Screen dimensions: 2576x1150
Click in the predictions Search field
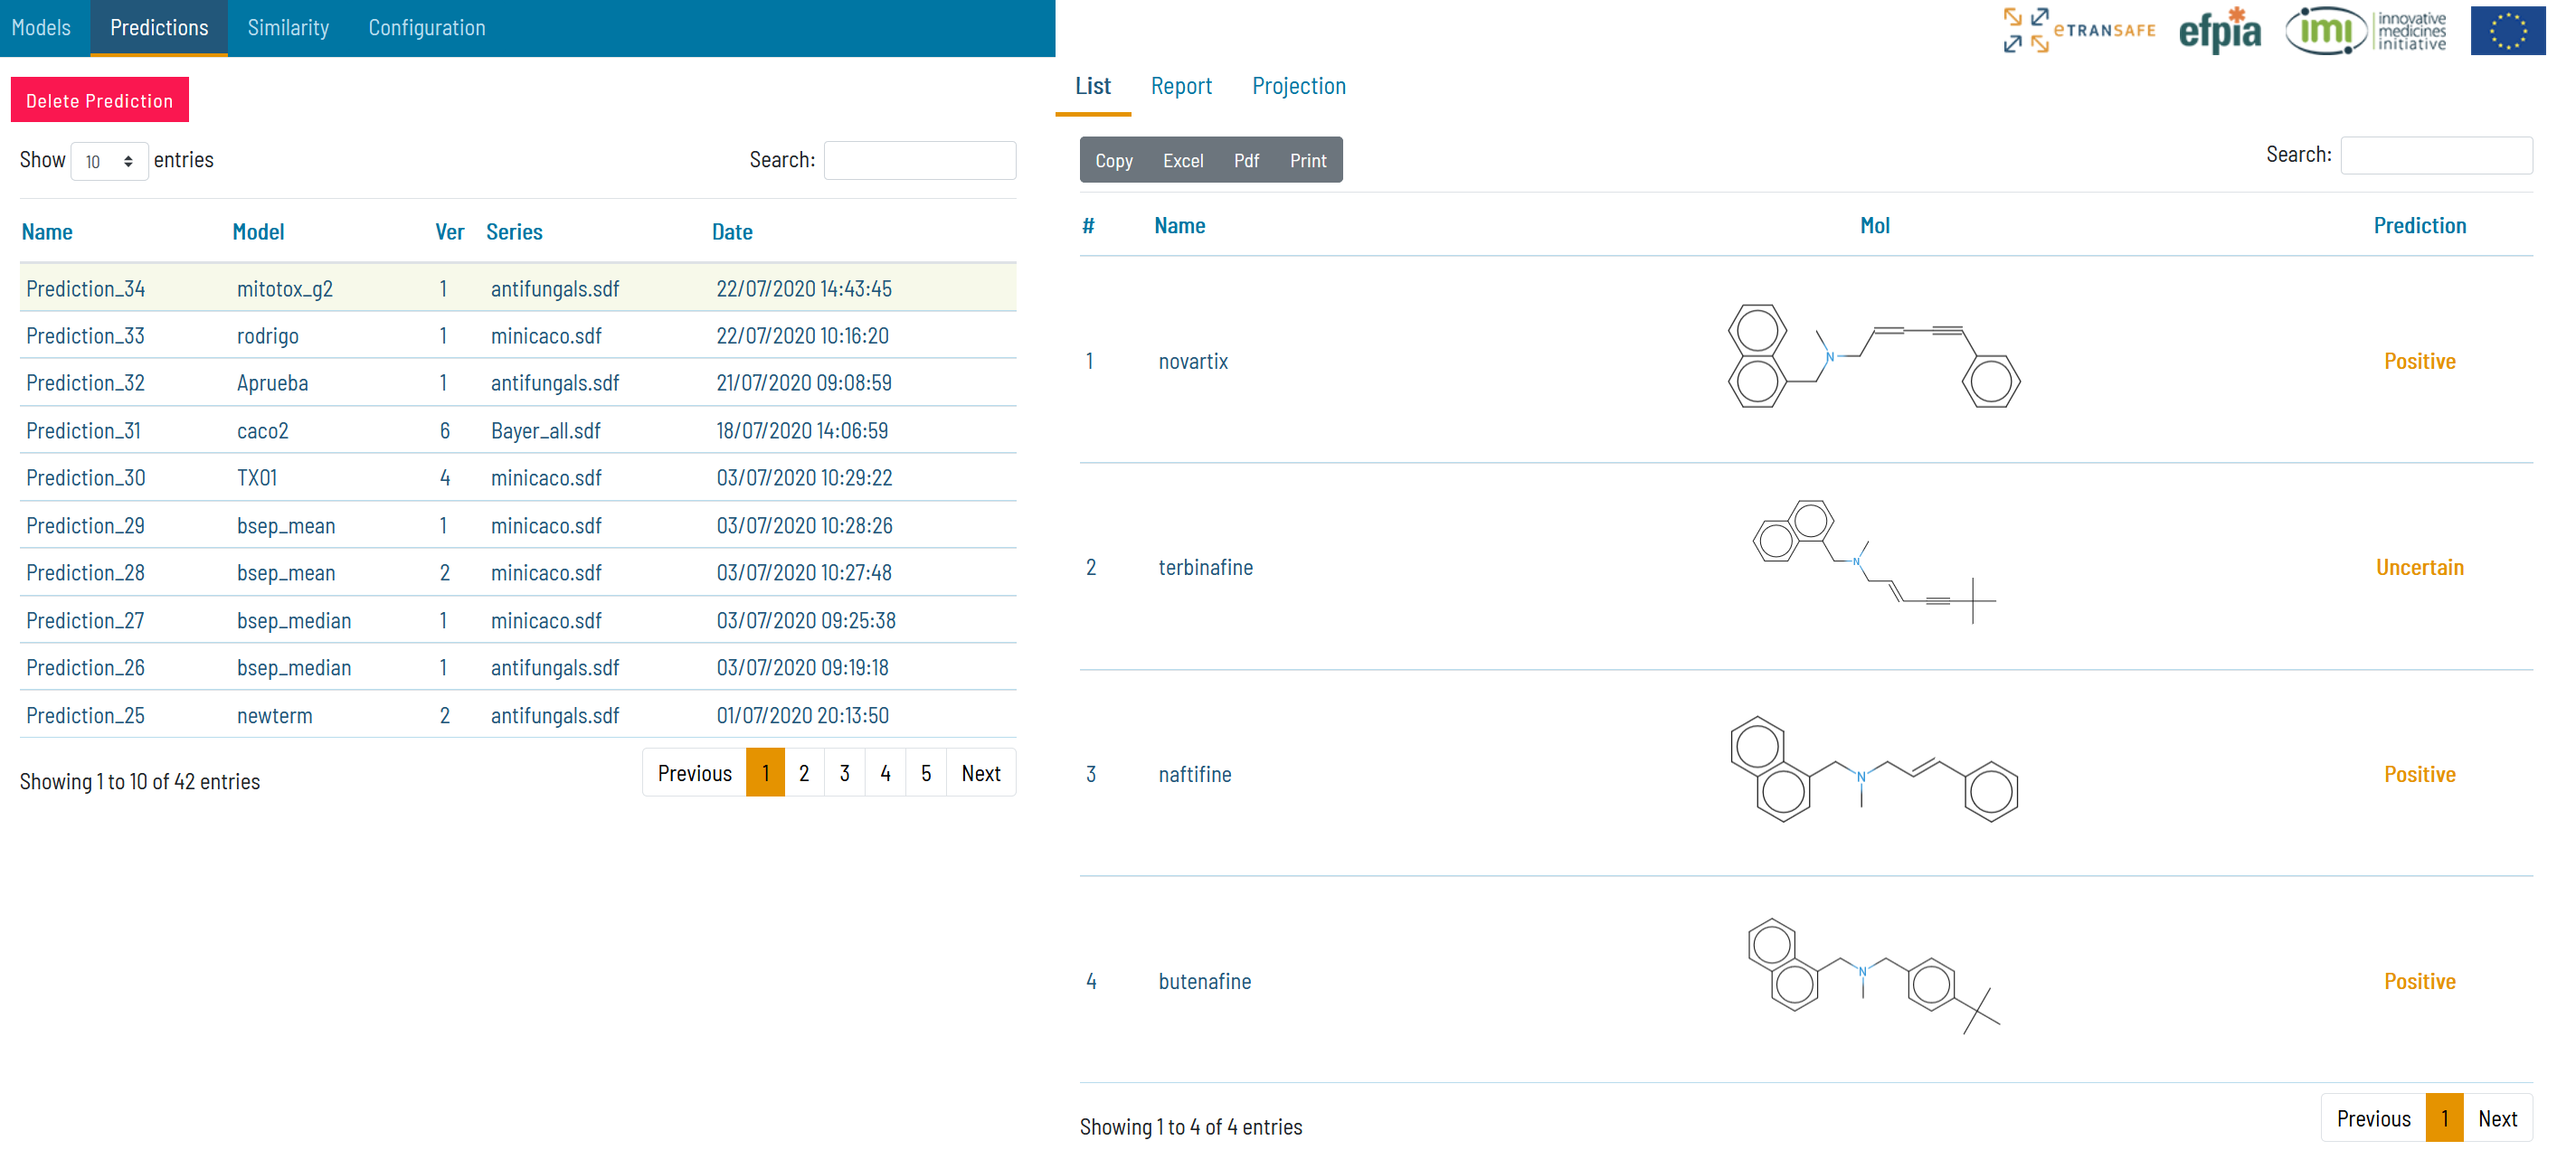click(x=919, y=160)
